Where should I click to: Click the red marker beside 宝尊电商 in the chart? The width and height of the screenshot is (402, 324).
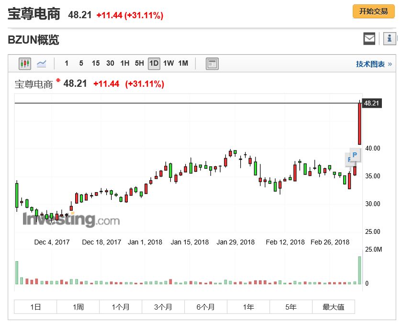(58, 80)
